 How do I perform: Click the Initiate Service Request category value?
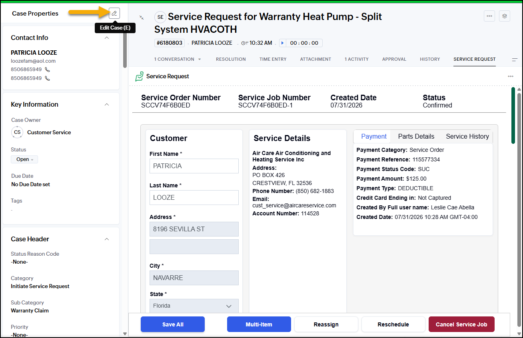tap(40, 286)
